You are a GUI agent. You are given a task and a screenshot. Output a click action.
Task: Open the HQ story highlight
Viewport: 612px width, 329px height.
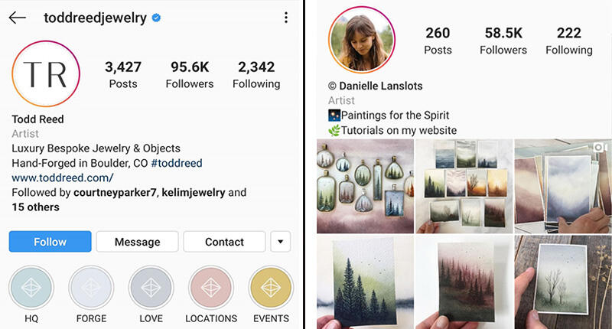(31, 288)
